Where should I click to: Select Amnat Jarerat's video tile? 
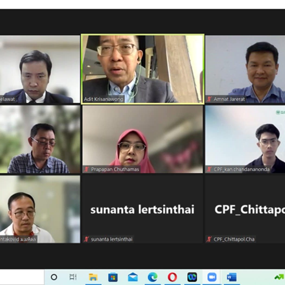click(x=245, y=69)
